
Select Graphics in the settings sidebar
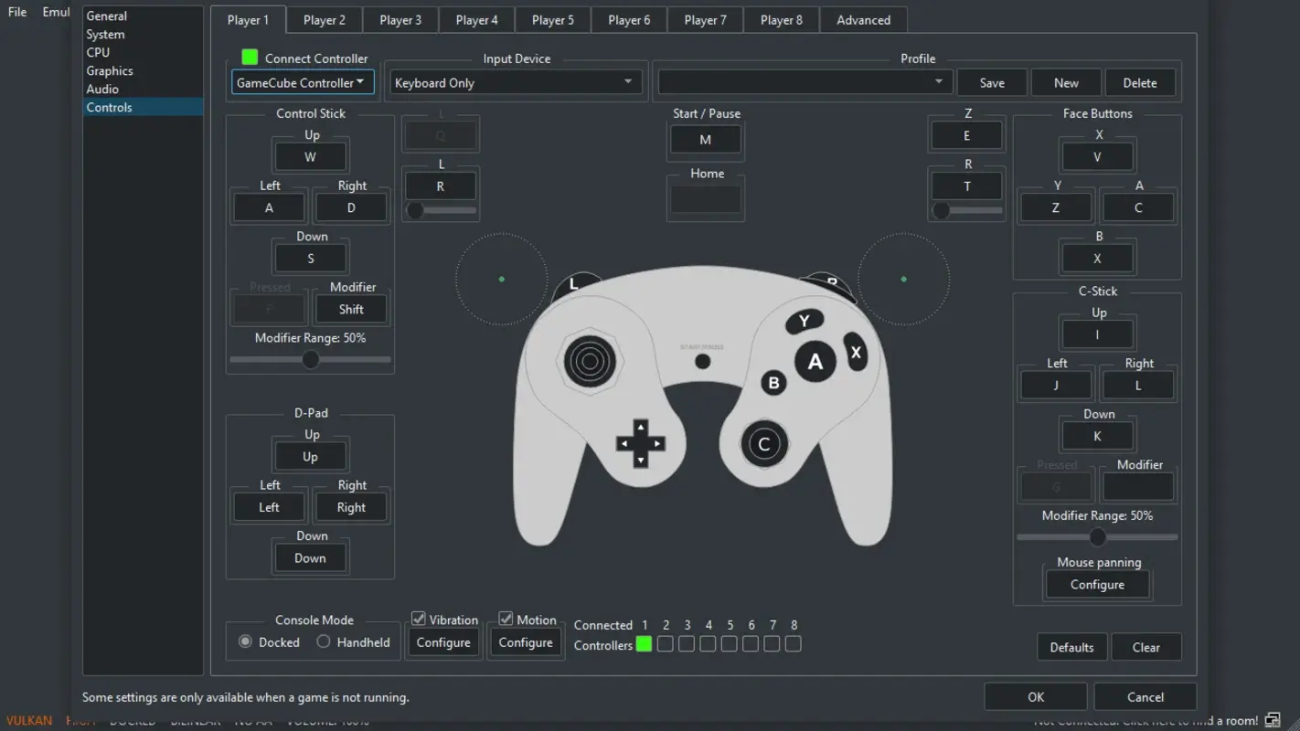click(108, 70)
